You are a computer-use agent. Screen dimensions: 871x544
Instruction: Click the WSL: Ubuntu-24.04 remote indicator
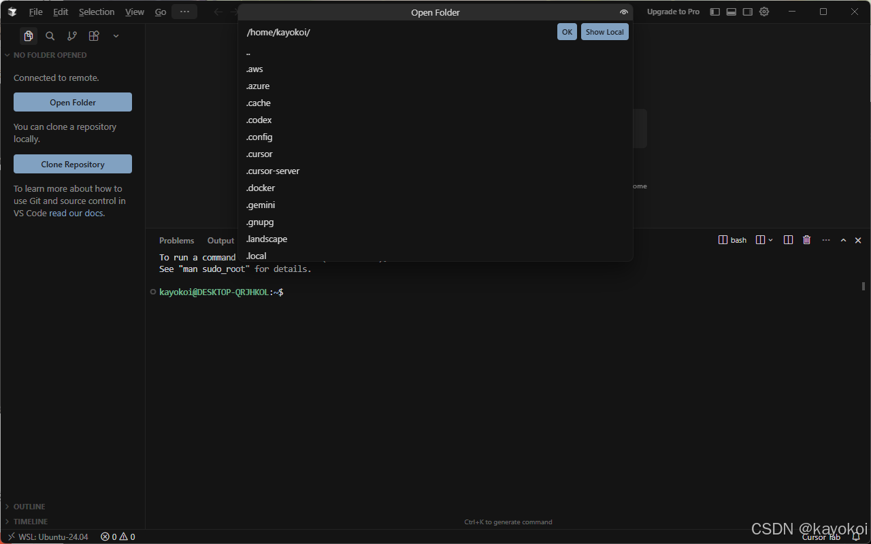(48, 537)
